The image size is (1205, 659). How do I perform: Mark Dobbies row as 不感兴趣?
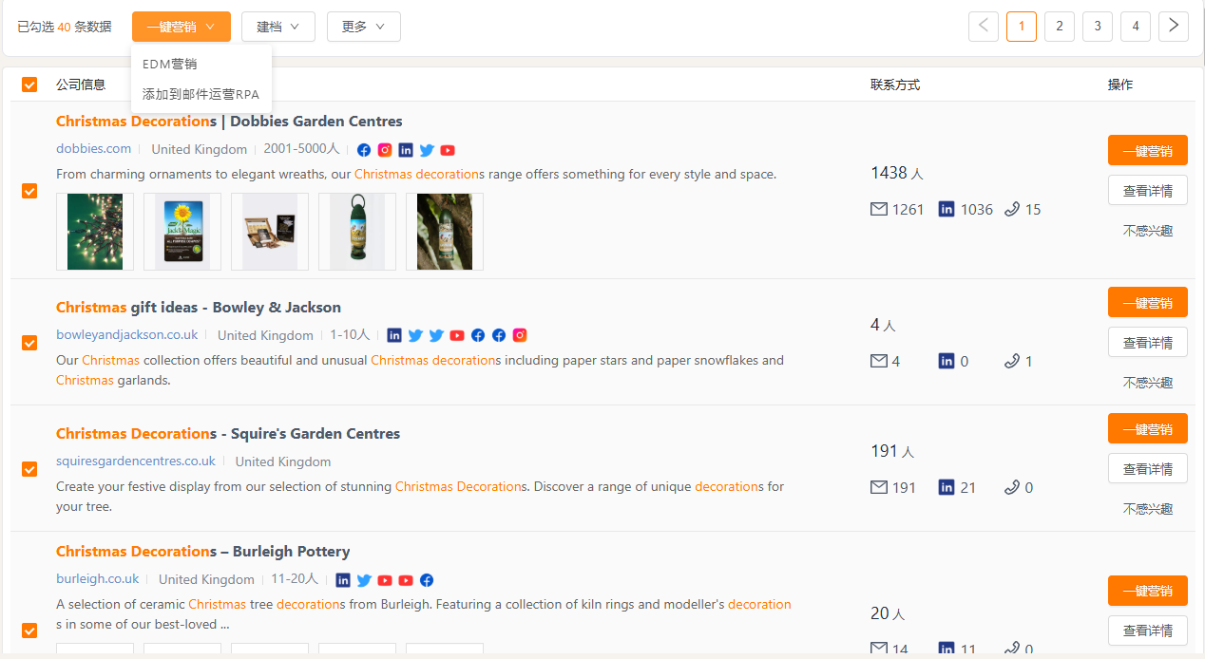click(1148, 230)
